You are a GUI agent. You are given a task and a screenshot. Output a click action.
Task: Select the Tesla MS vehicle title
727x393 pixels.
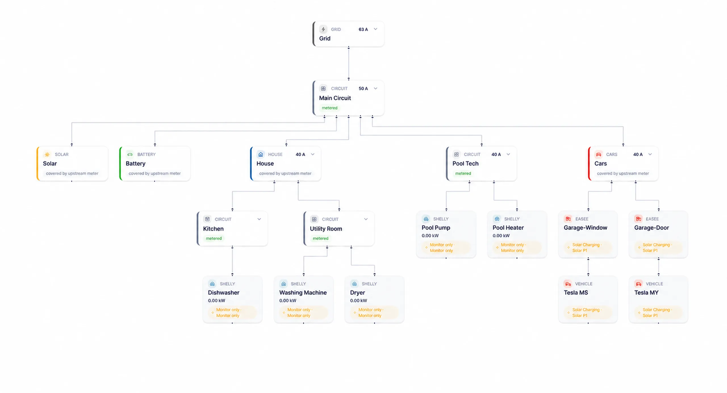coord(576,292)
